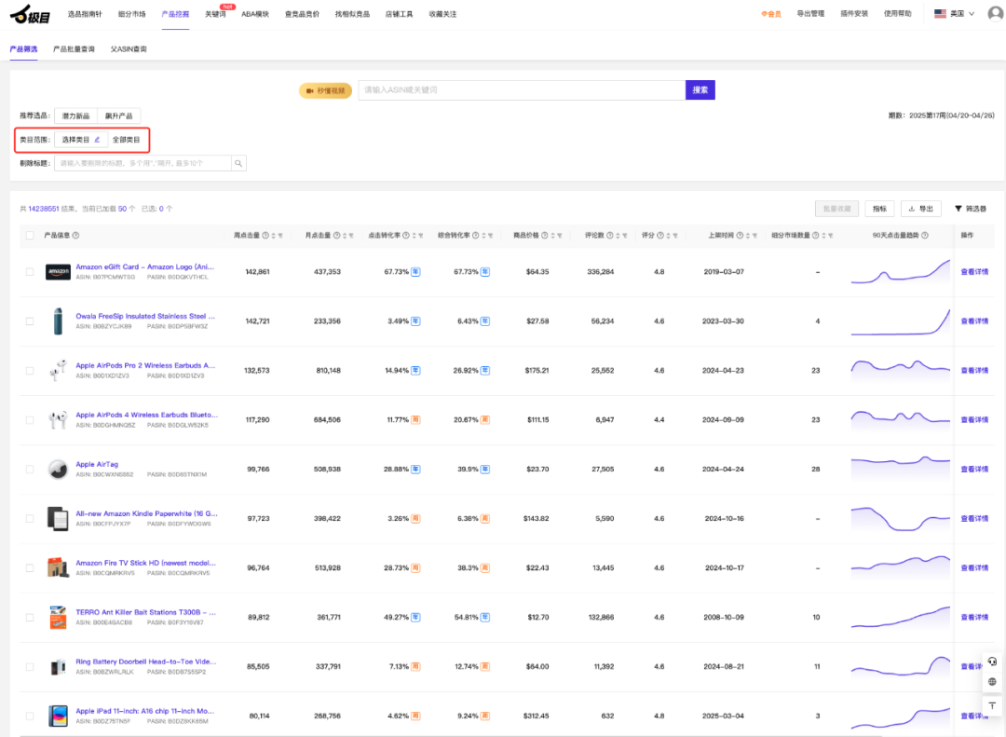Open the 插件安装 link
Viewport: 1006px width, 737px height.
pos(854,13)
